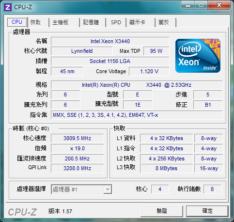Open the 處理器選擇 dropdown
The width and height of the screenshot is (234, 222).
81,189
